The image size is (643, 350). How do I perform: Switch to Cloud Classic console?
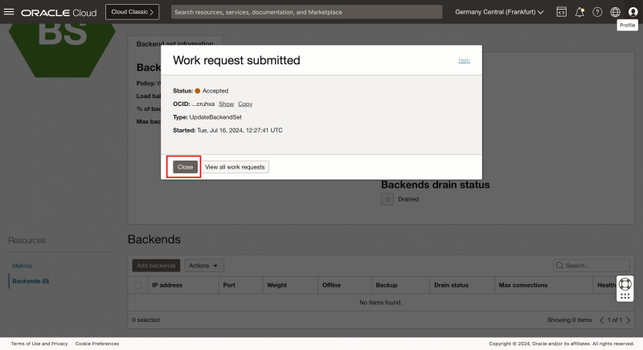click(132, 12)
